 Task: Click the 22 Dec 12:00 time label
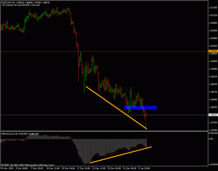[x=99, y=169]
